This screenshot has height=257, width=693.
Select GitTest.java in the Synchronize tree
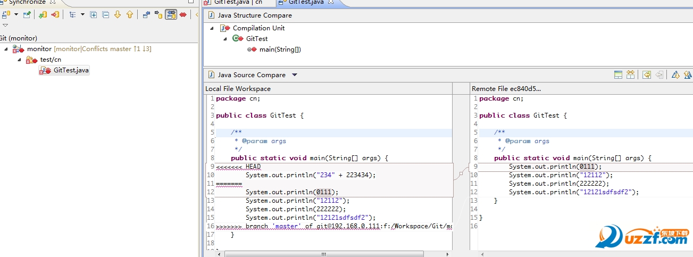pos(71,70)
